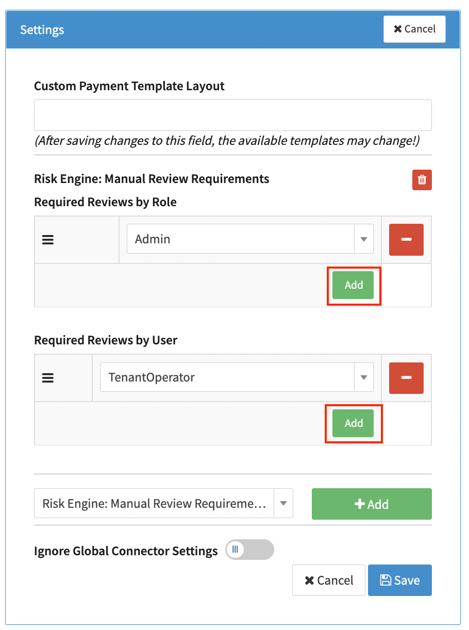469x630 pixels.
Task: Save the settings
Action: [x=399, y=581]
